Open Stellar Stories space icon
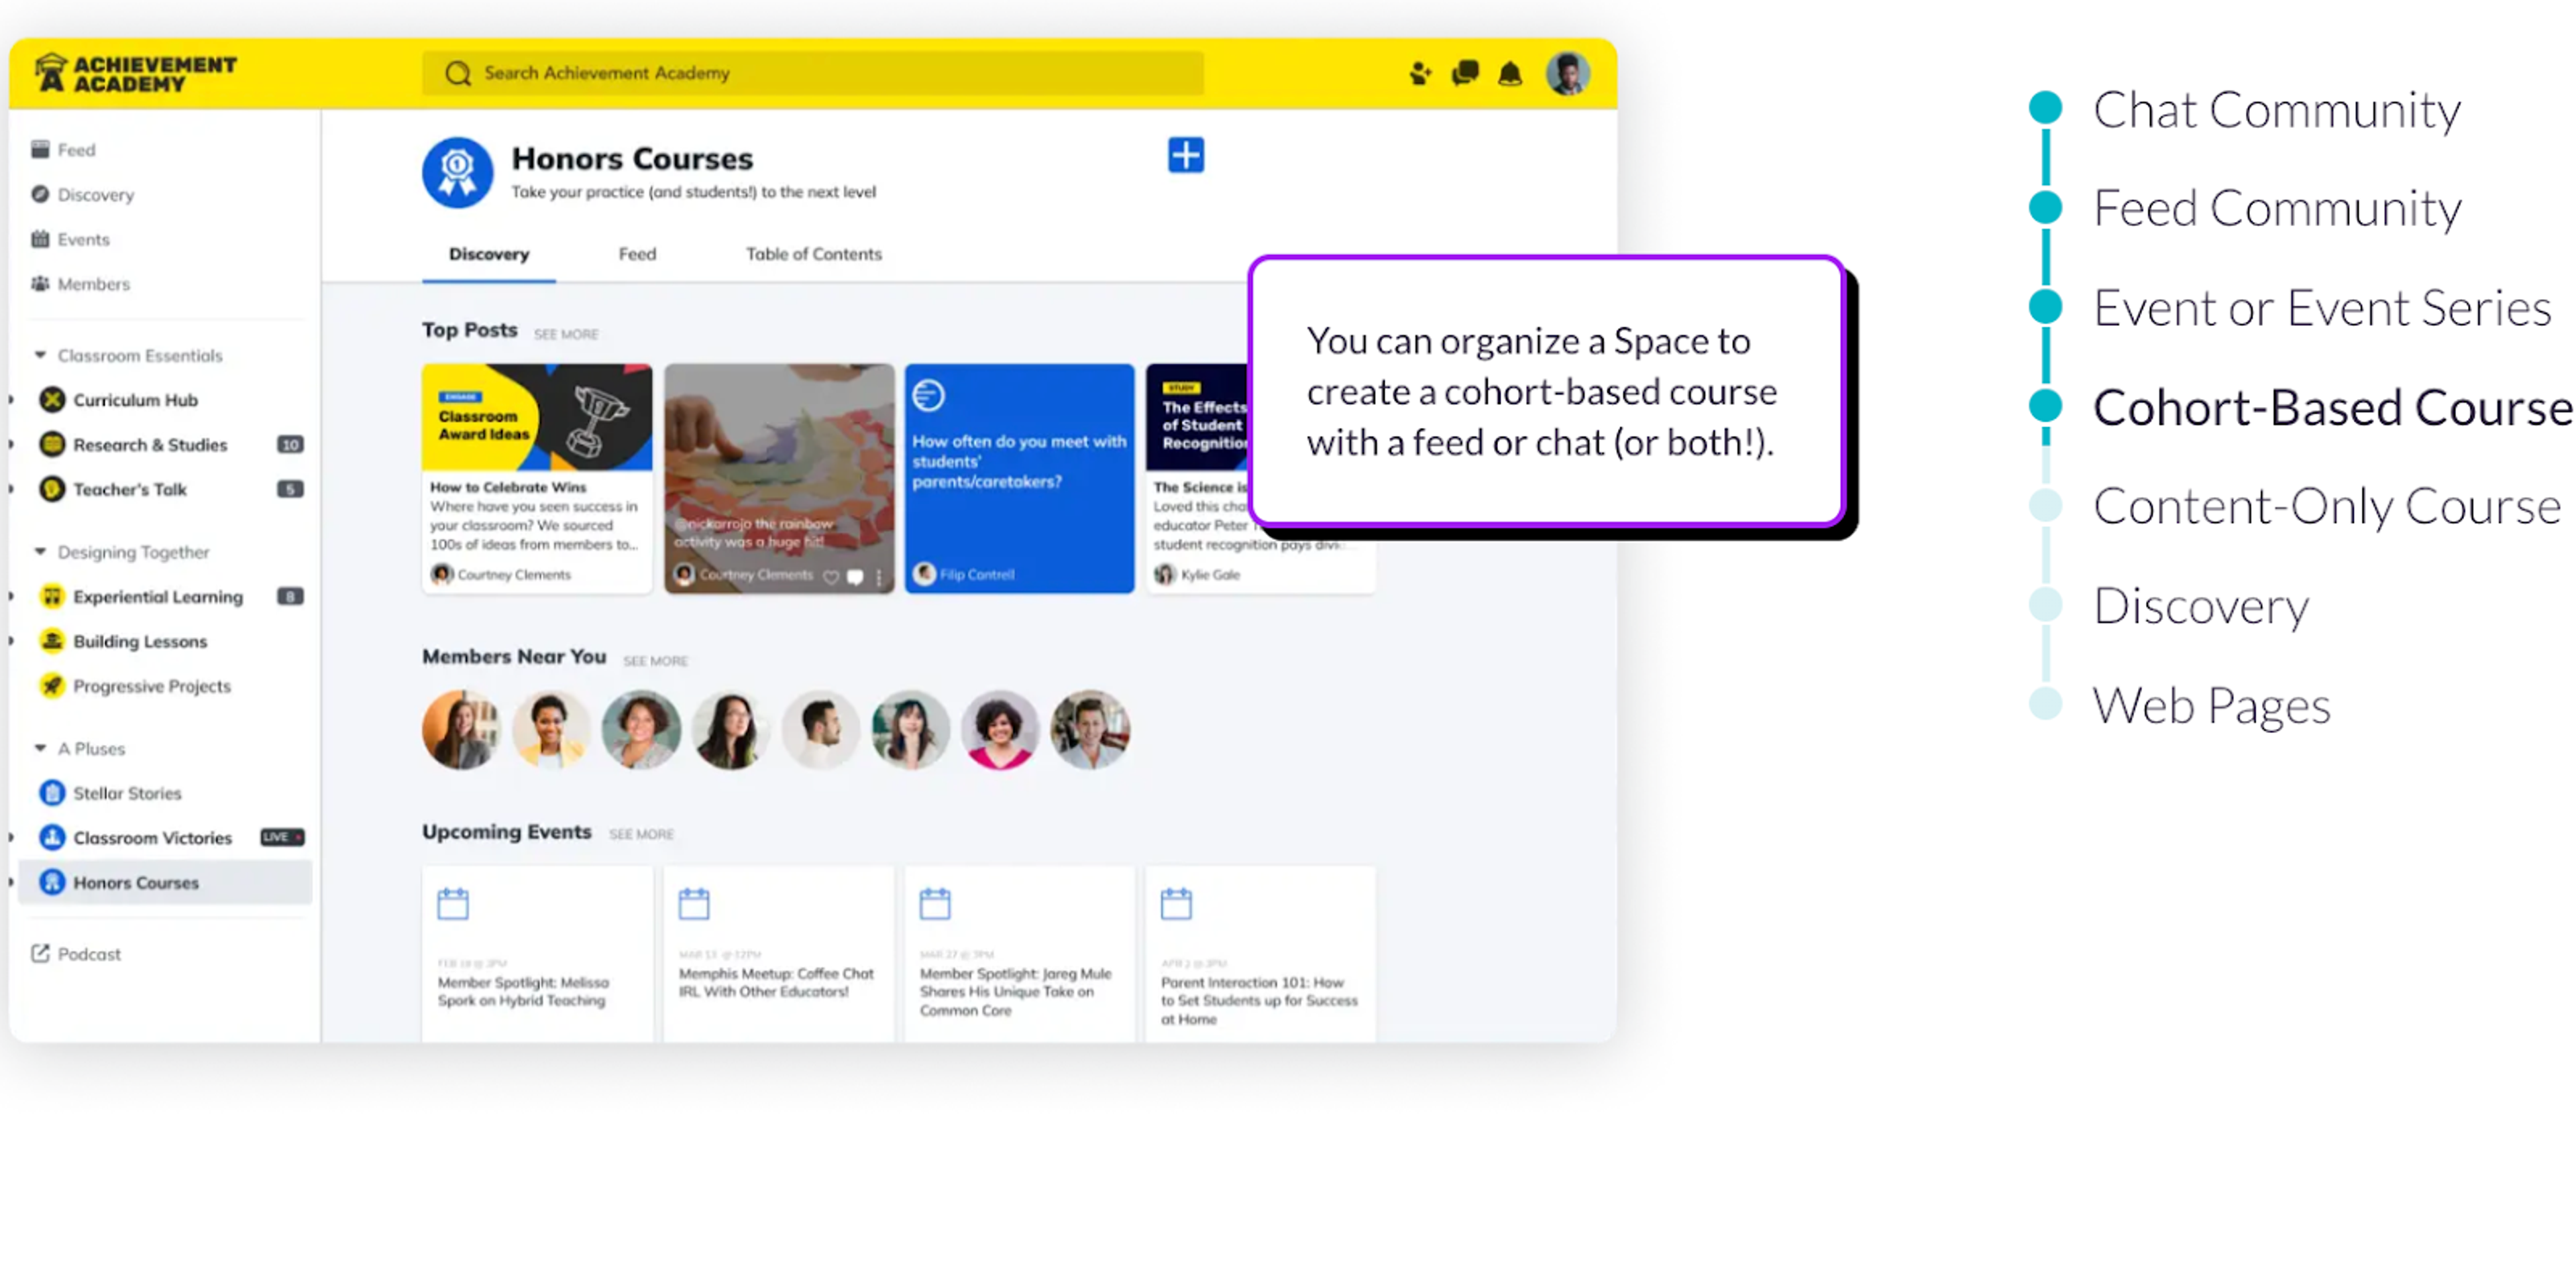This screenshot has width=2576, height=1268. [52, 793]
